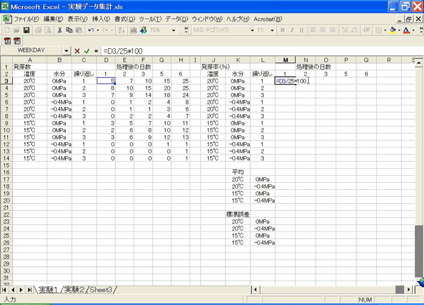
Task: Open the データ(D) menu
Action: coord(175,19)
